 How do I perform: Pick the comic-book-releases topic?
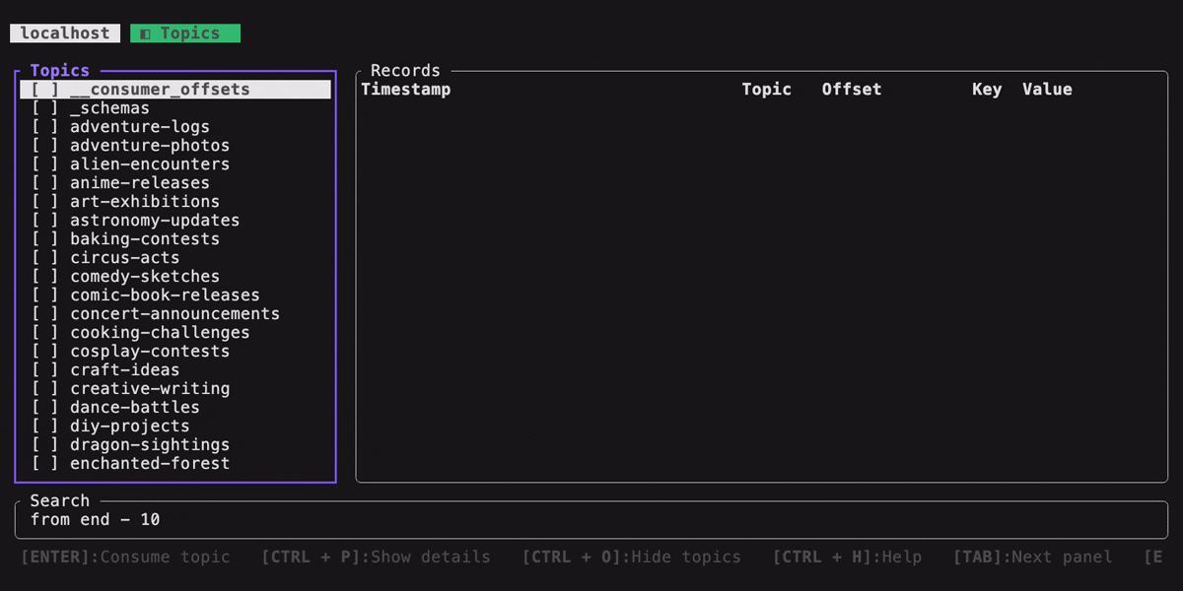[x=165, y=295]
